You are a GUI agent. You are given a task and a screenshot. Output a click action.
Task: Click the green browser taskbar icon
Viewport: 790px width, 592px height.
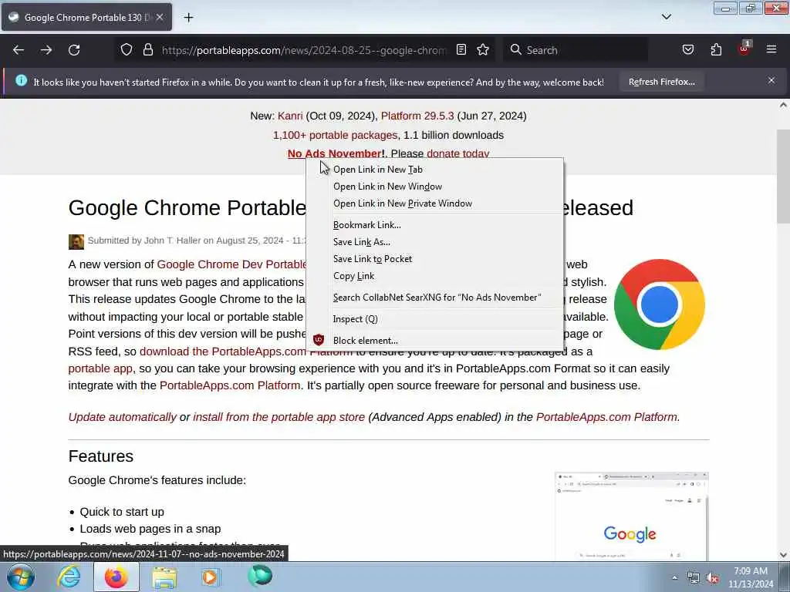[260, 576]
